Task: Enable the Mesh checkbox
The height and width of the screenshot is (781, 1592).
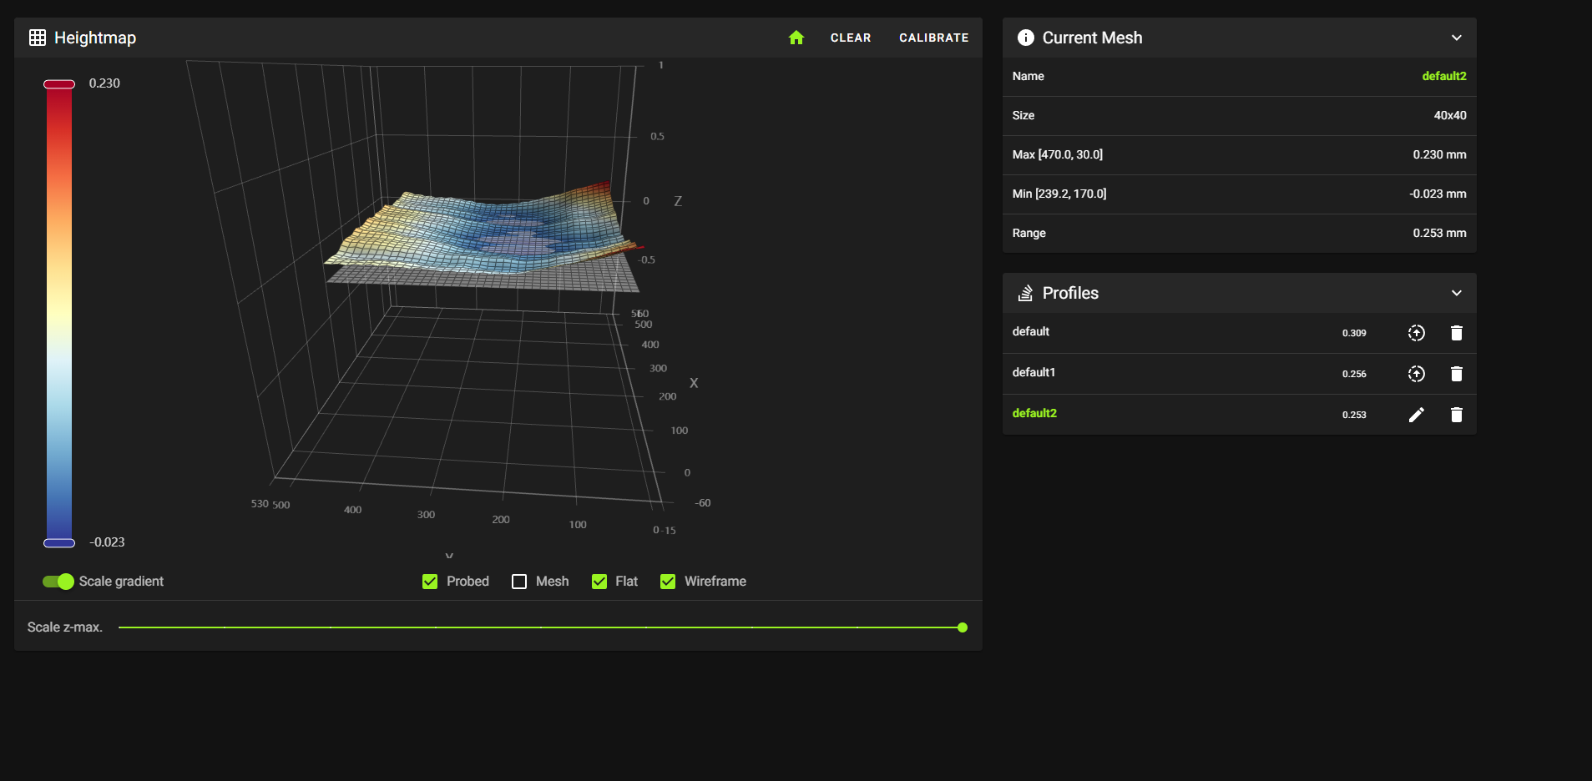Action: [519, 582]
